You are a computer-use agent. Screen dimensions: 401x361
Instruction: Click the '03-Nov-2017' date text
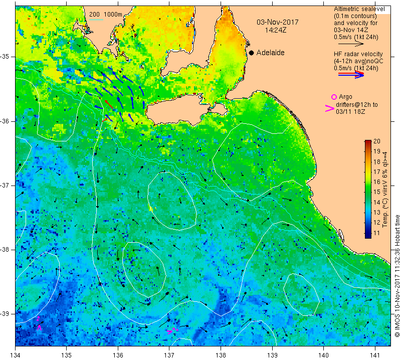[x=278, y=22]
